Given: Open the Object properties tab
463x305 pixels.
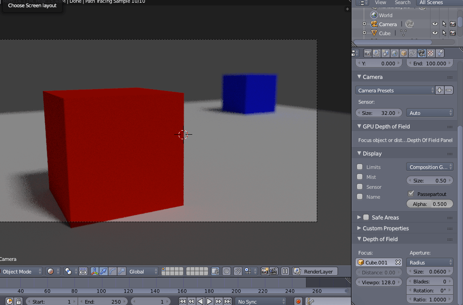Looking at the screenshot, I should pyautogui.click(x=403, y=53).
